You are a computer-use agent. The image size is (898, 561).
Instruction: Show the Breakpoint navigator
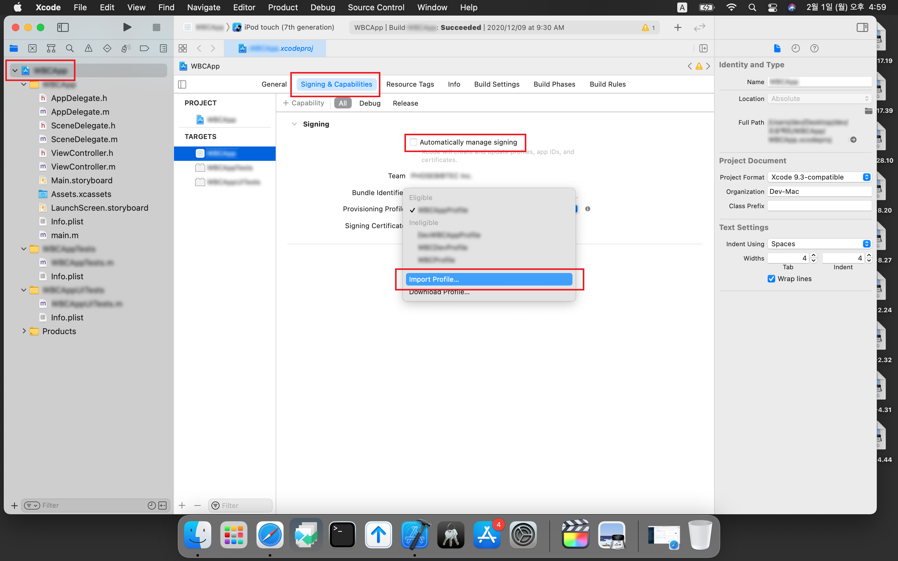click(144, 48)
